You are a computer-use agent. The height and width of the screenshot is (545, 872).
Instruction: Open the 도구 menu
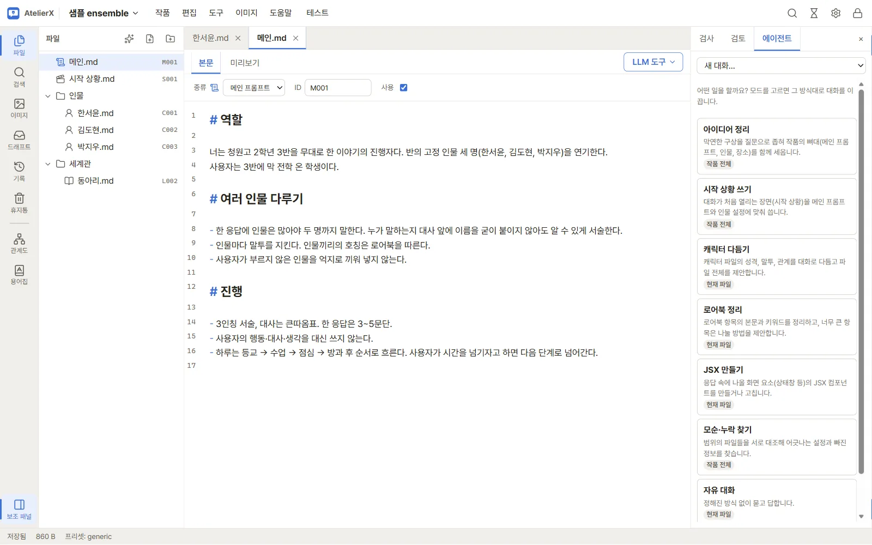click(x=216, y=13)
